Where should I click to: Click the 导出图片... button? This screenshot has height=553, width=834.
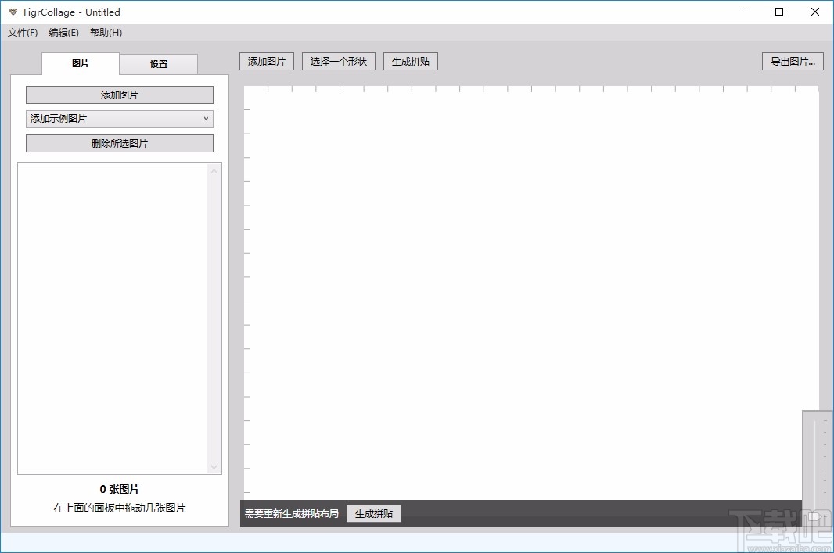click(793, 62)
